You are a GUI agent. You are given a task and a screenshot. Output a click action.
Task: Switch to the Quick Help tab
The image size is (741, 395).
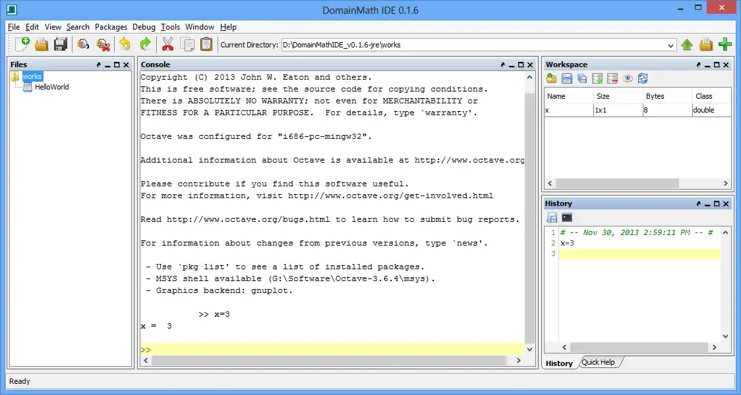(599, 363)
